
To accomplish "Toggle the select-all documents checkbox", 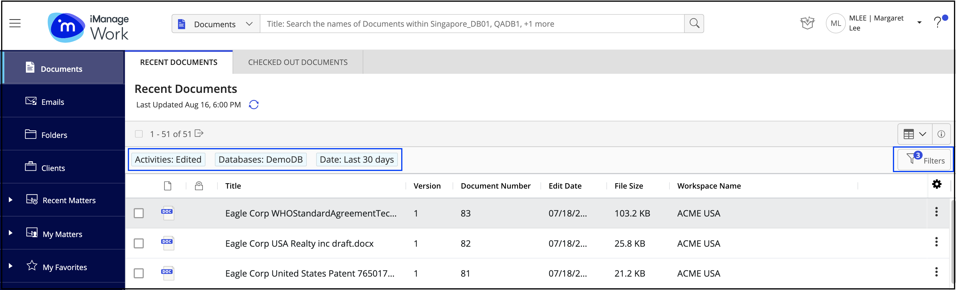I will click(139, 134).
